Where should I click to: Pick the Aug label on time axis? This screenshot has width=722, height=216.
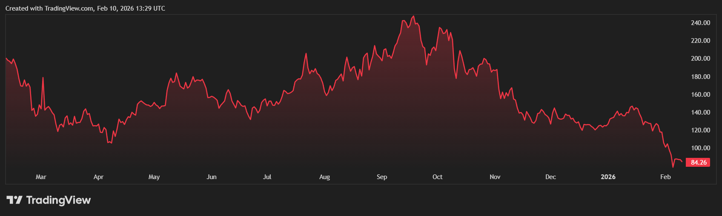pyautogui.click(x=324, y=177)
